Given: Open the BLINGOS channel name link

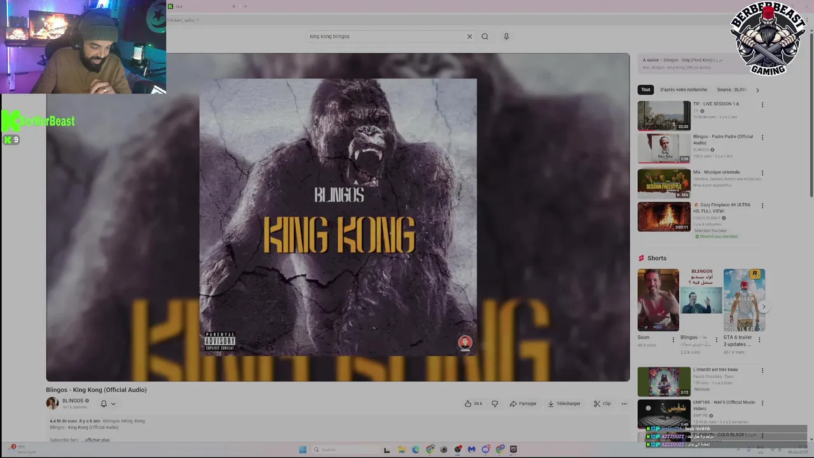Looking at the screenshot, I should point(72,401).
